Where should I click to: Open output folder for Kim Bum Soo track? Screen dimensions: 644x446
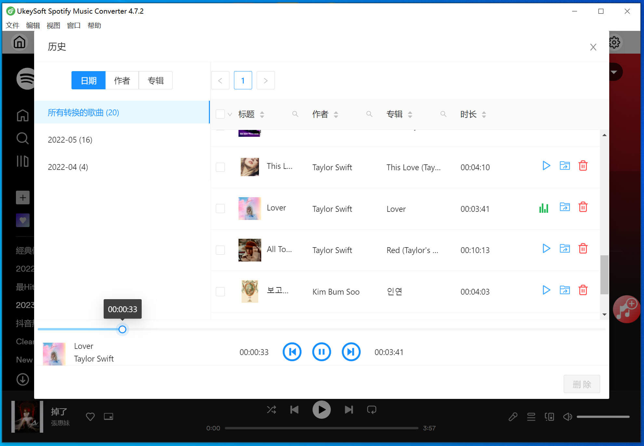tap(565, 290)
